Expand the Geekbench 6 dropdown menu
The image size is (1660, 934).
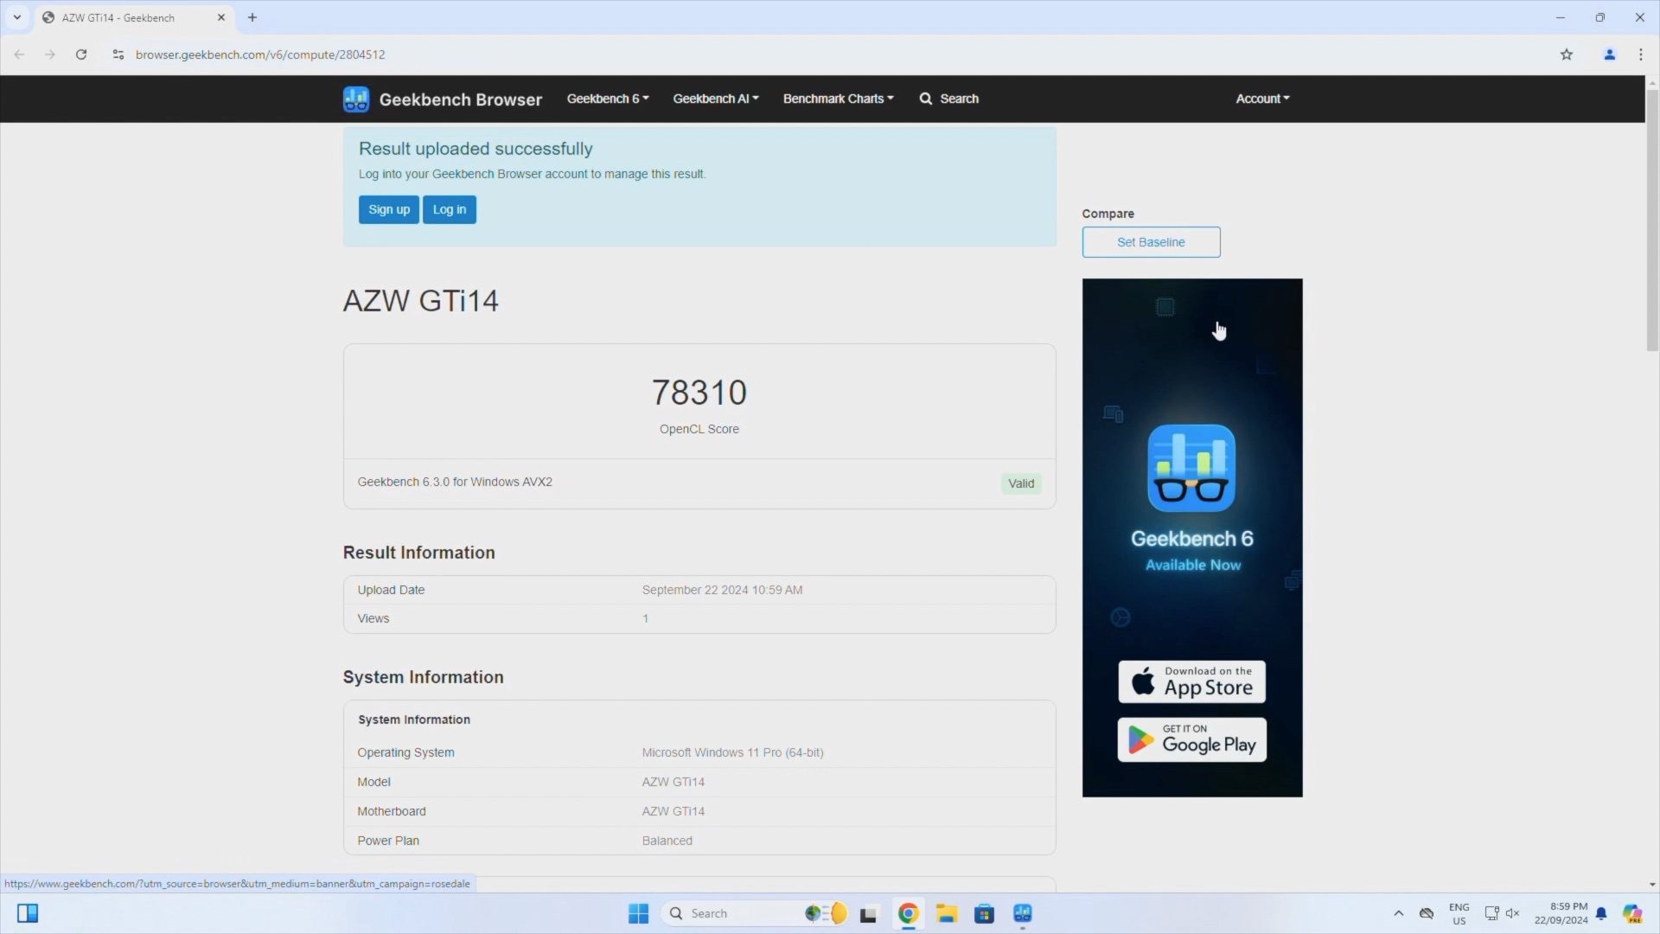point(607,99)
